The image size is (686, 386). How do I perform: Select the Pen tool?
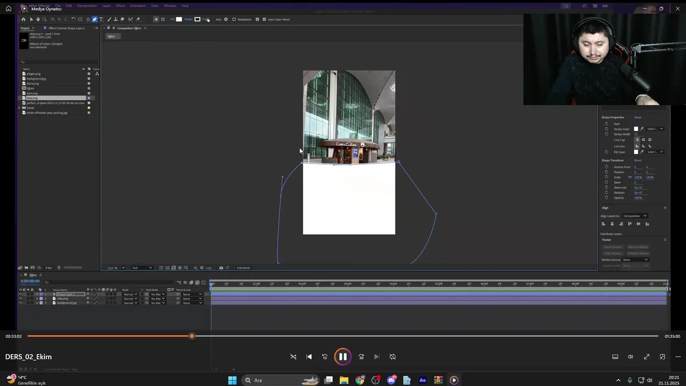[x=95, y=19]
